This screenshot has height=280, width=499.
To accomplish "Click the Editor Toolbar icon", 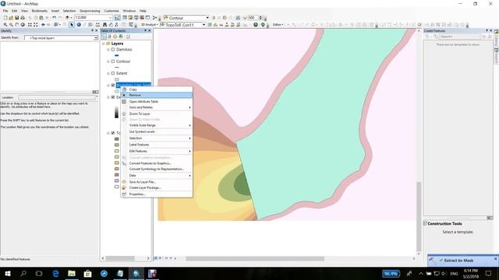I will click(x=118, y=17).
